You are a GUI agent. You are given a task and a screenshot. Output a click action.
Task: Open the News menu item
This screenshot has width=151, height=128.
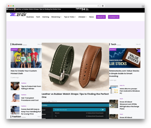point(92,17)
